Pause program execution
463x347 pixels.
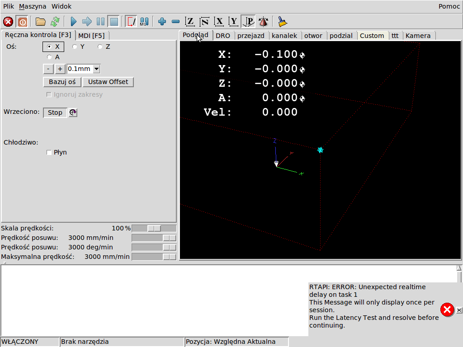point(100,22)
